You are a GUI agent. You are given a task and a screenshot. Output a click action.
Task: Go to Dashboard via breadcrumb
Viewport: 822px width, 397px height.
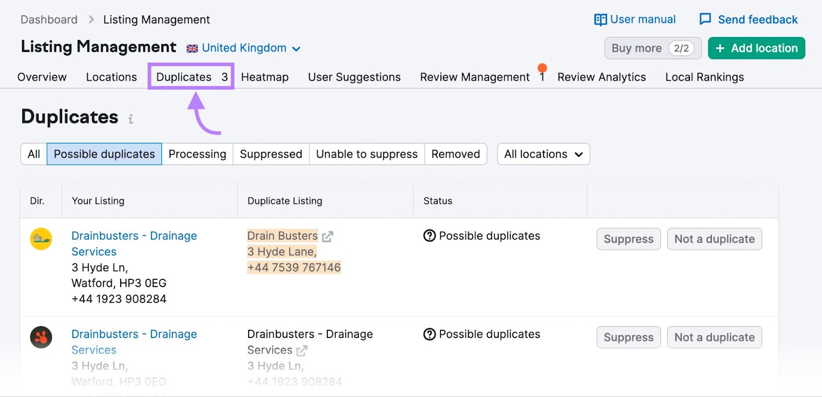[49, 20]
